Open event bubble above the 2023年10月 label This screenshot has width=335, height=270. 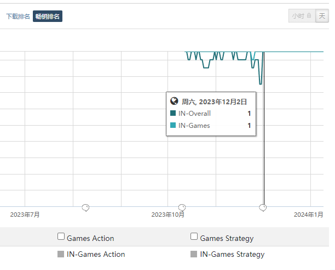click(x=182, y=207)
